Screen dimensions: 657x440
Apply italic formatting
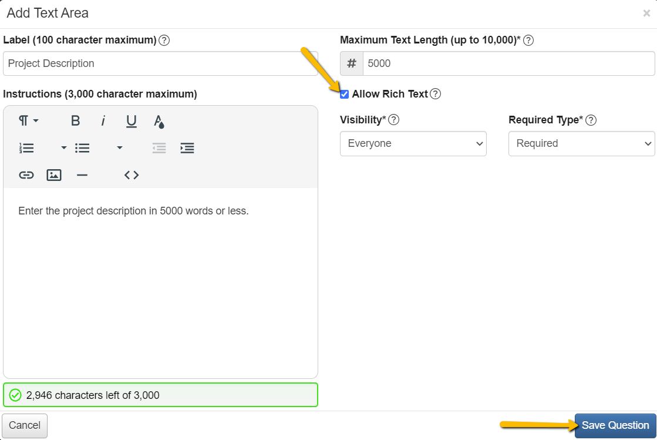point(103,121)
